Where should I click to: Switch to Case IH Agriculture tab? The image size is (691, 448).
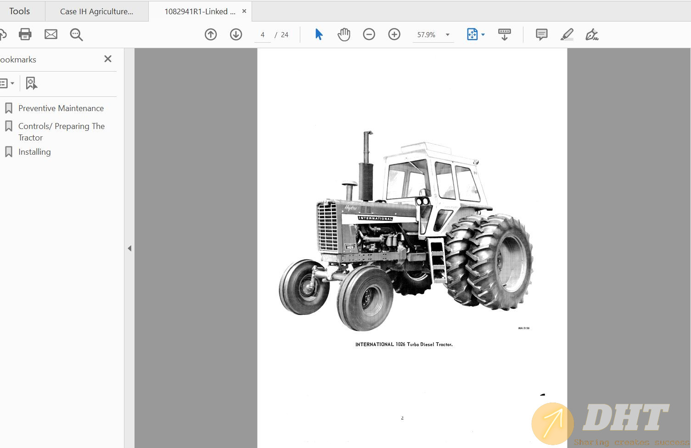[96, 11]
